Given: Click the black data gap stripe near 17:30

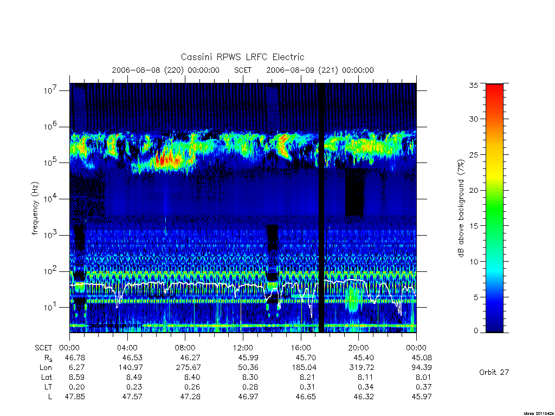Looking at the screenshot, I should (x=321, y=208).
